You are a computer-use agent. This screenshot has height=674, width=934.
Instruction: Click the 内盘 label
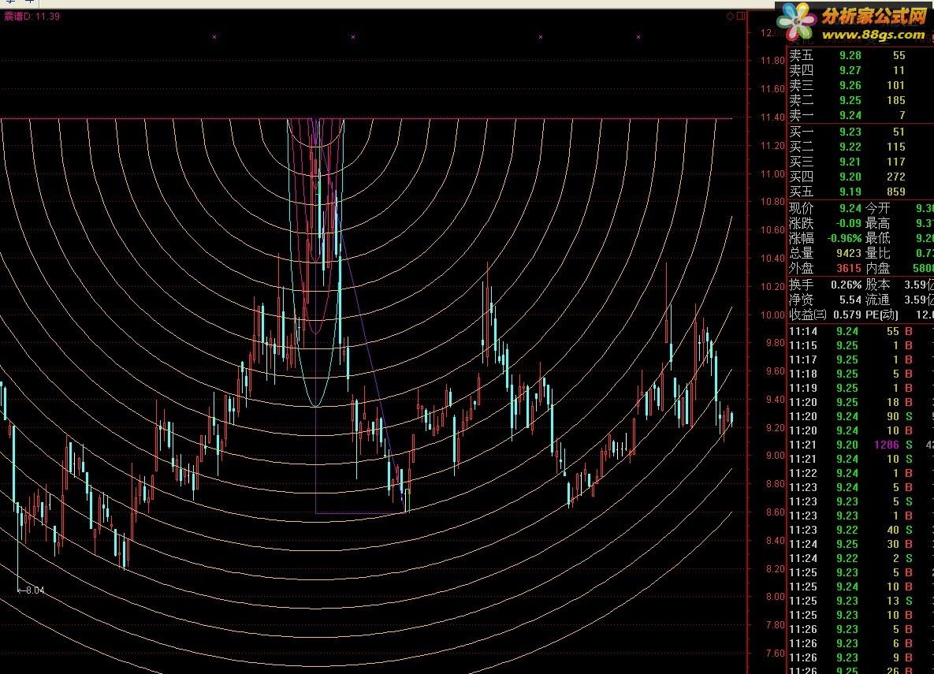click(877, 268)
